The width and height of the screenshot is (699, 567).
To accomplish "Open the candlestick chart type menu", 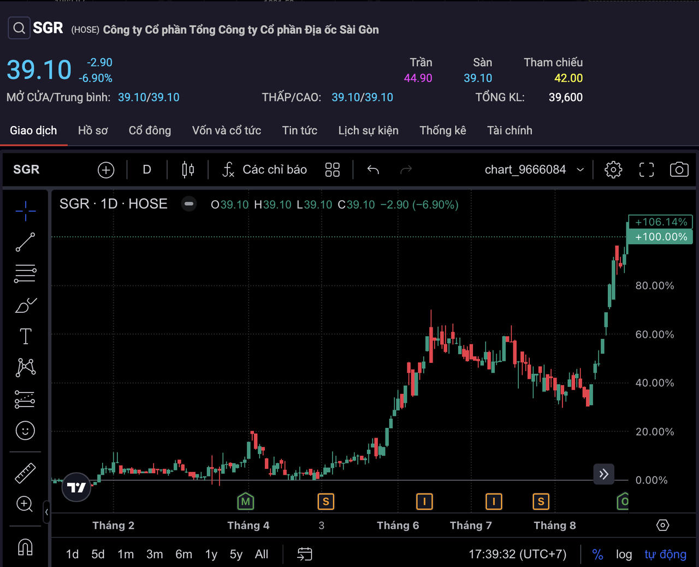I will tap(188, 170).
